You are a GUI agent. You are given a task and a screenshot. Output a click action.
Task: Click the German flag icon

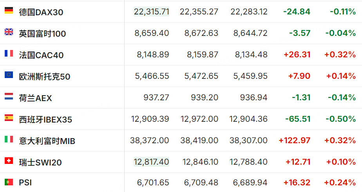coord(9,11)
